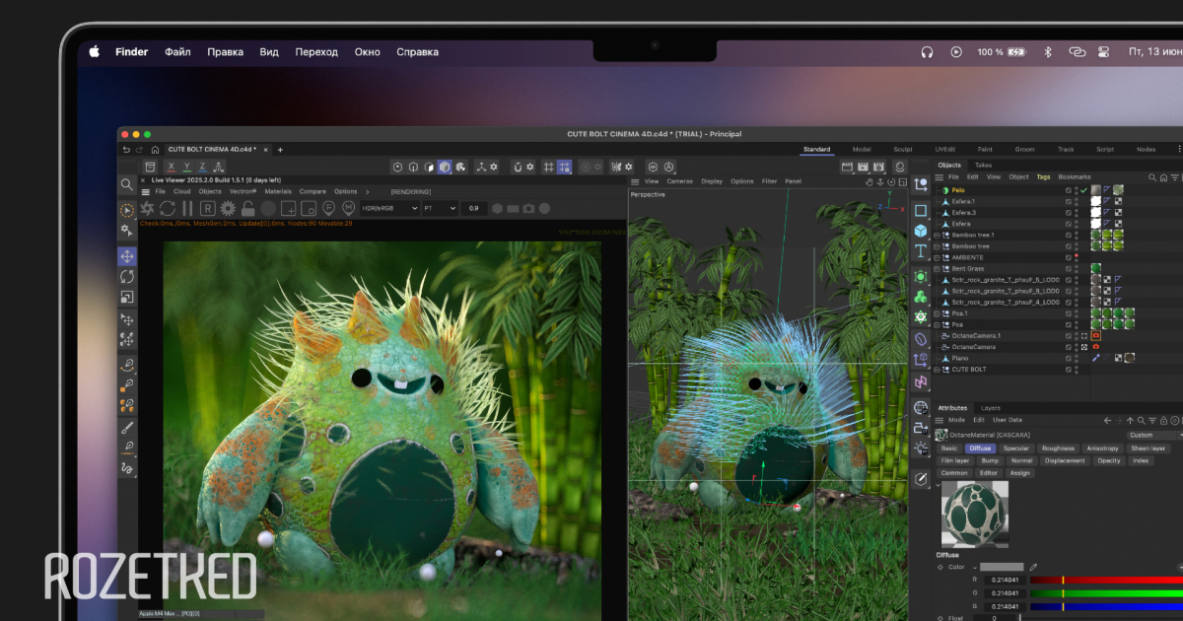
Task: Select the Move tool in left toolbar
Action: click(x=127, y=256)
